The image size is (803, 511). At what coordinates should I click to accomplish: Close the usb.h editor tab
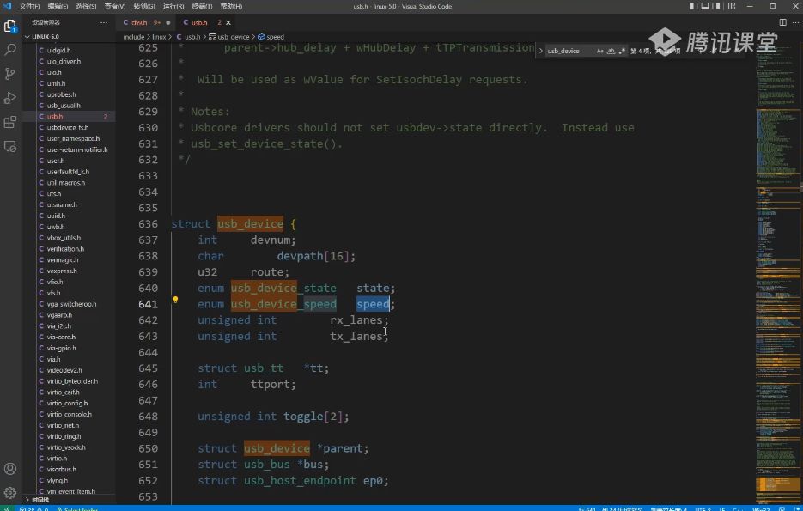(228, 22)
